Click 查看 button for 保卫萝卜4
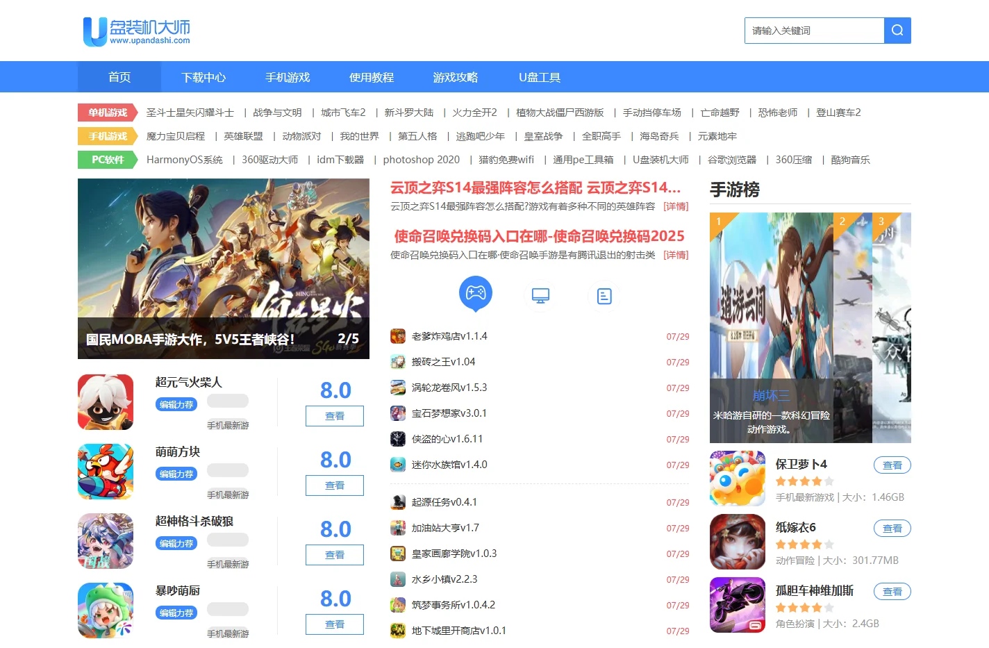989x648 pixels. coord(892,465)
